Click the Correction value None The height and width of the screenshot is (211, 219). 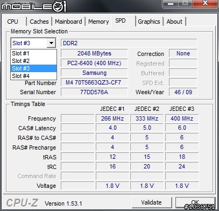click(183, 53)
